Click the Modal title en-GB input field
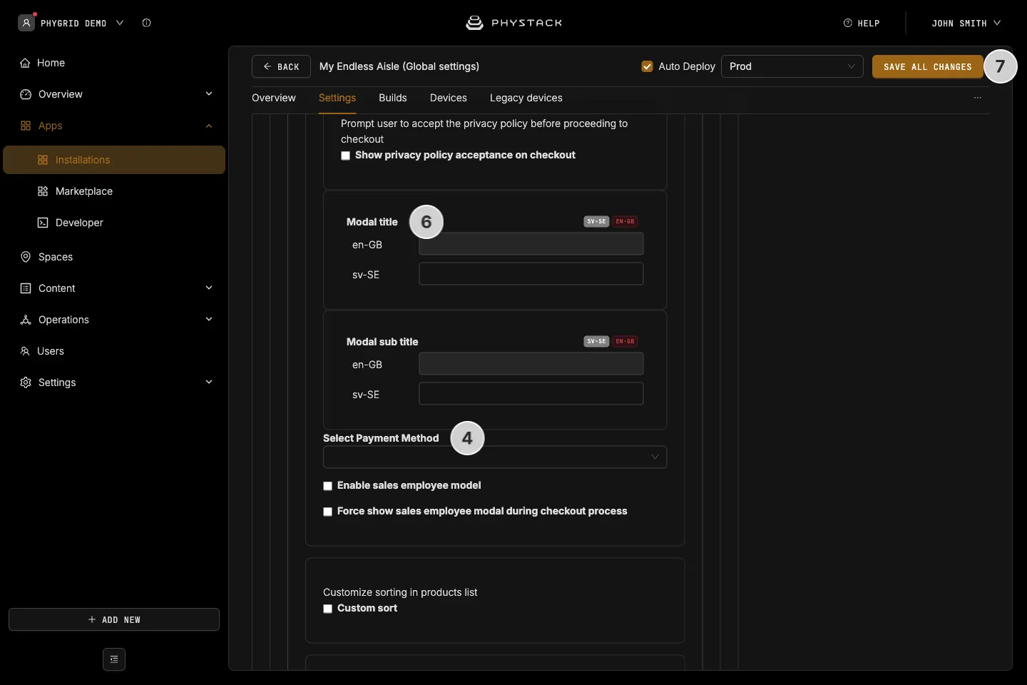Viewport: 1027px width, 685px height. tap(531, 244)
